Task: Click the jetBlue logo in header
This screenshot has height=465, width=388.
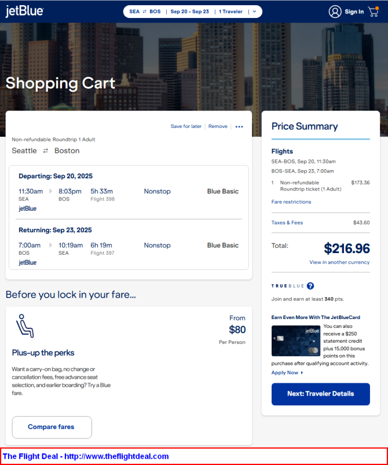Action: [25, 11]
